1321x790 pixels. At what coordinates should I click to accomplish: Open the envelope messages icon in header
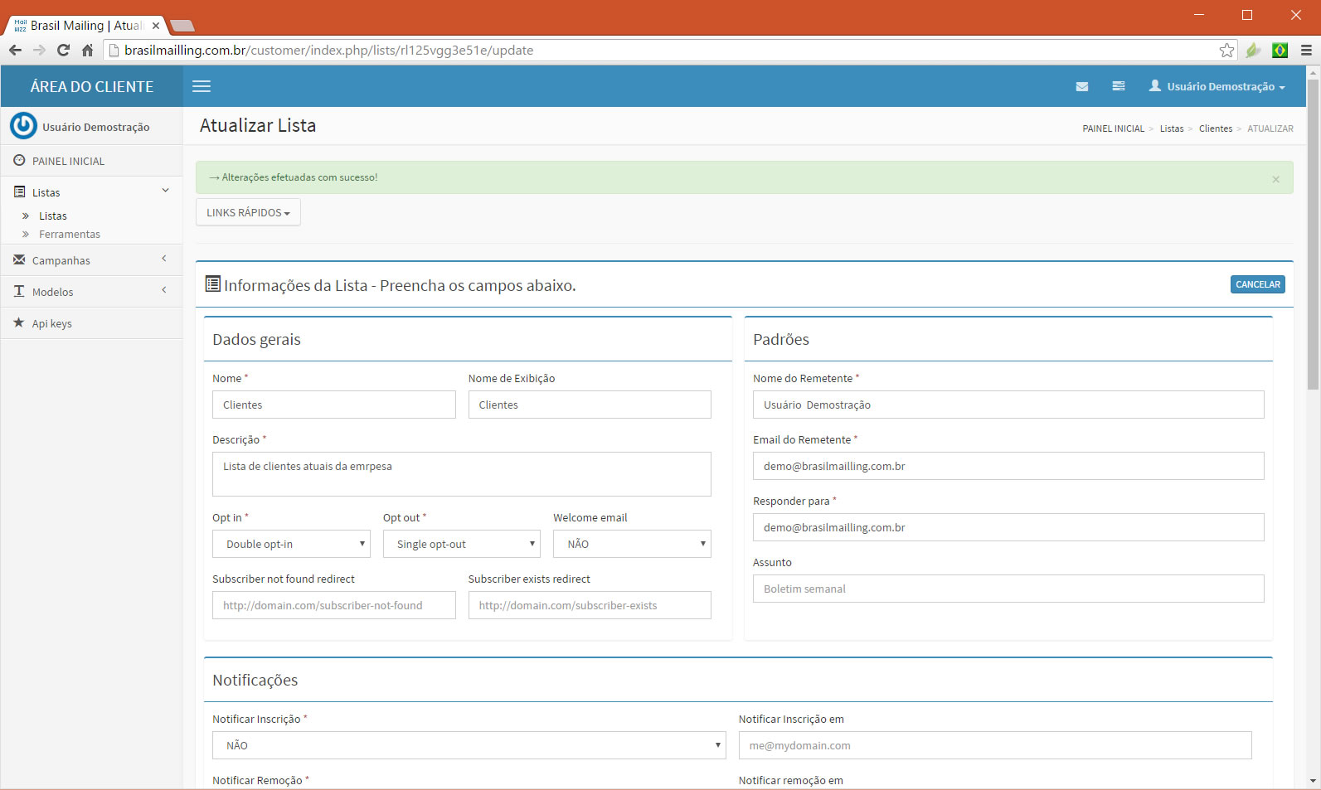(1082, 86)
